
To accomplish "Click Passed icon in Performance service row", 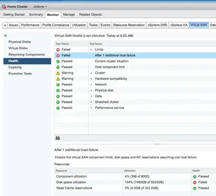I will pyautogui.click(x=58, y=108).
